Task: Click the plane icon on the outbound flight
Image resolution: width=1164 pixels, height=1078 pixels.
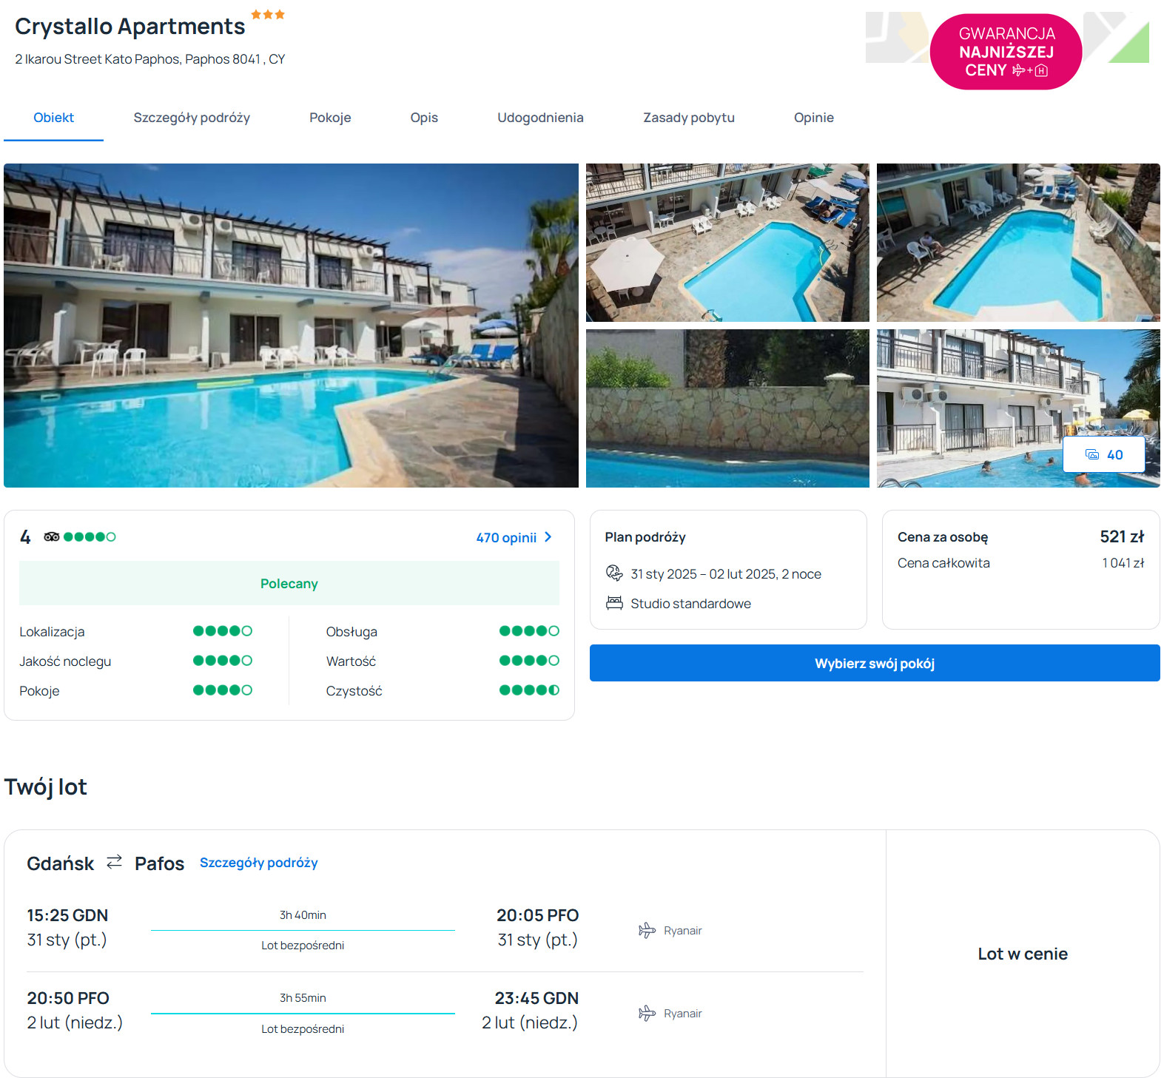Action: pyautogui.click(x=647, y=931)
